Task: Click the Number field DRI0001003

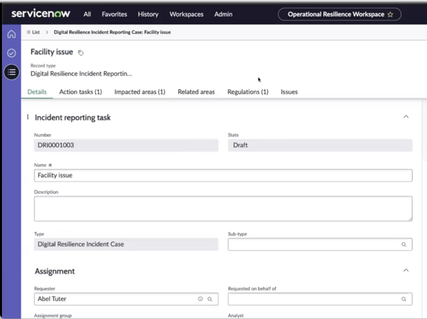Action: pyautogui.click(x=126, y=145)
